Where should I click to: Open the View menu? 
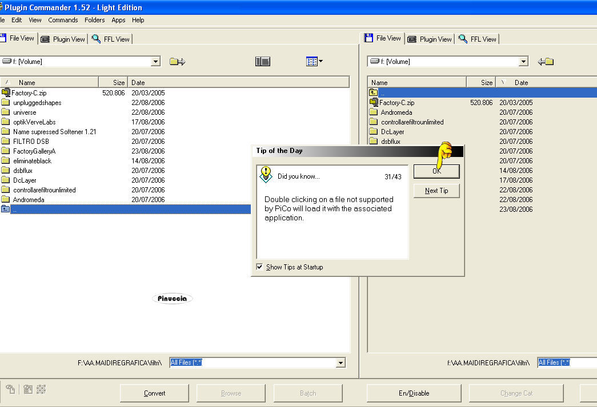[x=35, y=20]
